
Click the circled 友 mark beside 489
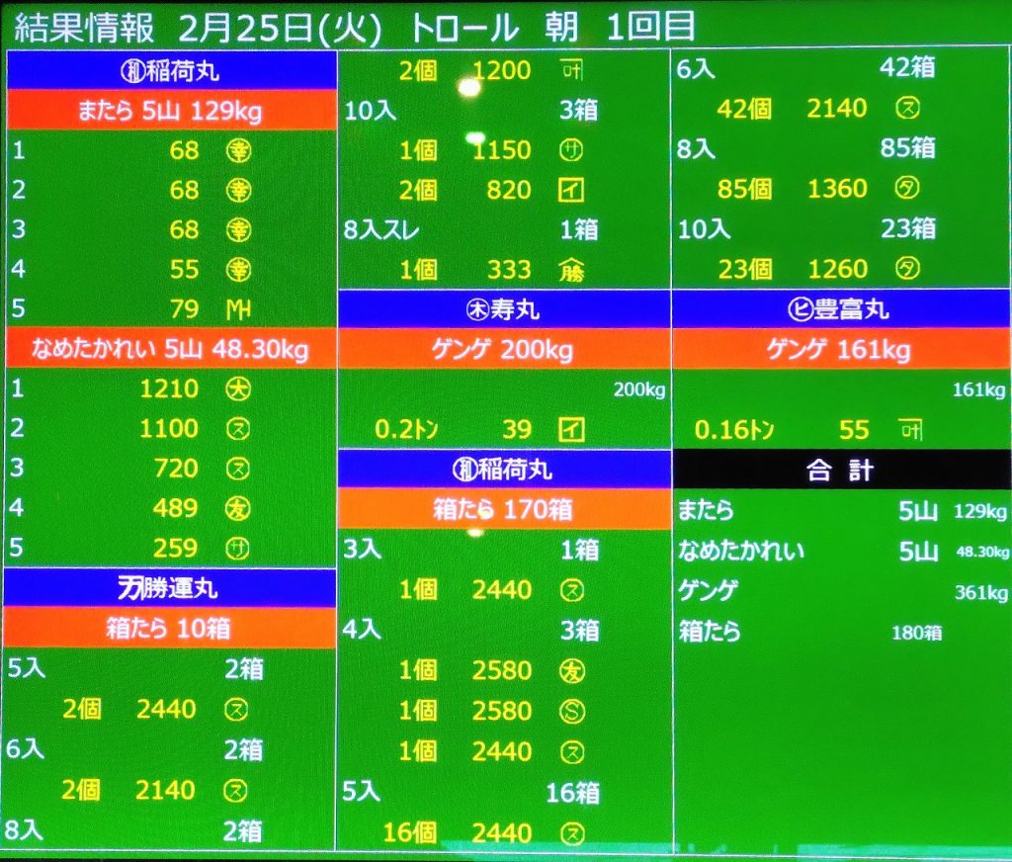[238, 508]
